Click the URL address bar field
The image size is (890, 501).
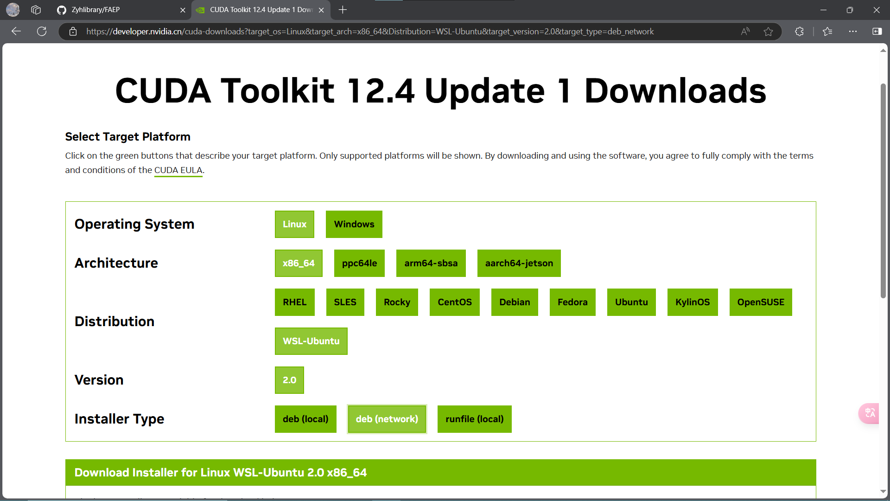coord(371,31)
